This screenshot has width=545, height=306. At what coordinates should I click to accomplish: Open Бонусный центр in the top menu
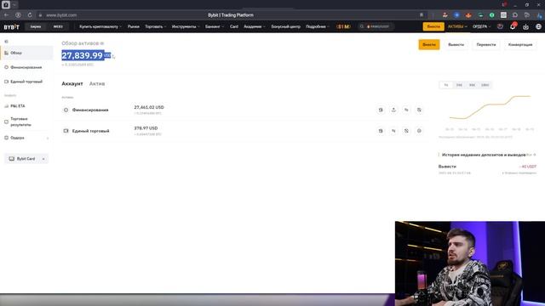point(285,26)
